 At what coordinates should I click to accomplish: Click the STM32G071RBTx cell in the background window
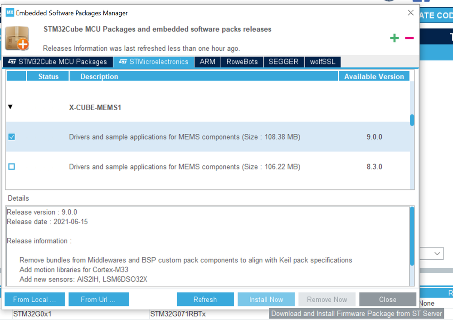pos(178,314)
